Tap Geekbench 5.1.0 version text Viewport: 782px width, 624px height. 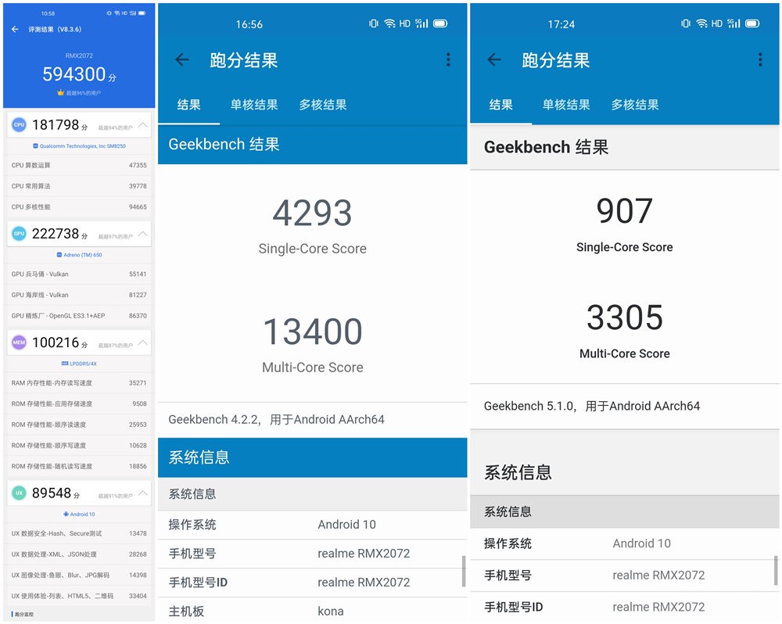(592, 406)
